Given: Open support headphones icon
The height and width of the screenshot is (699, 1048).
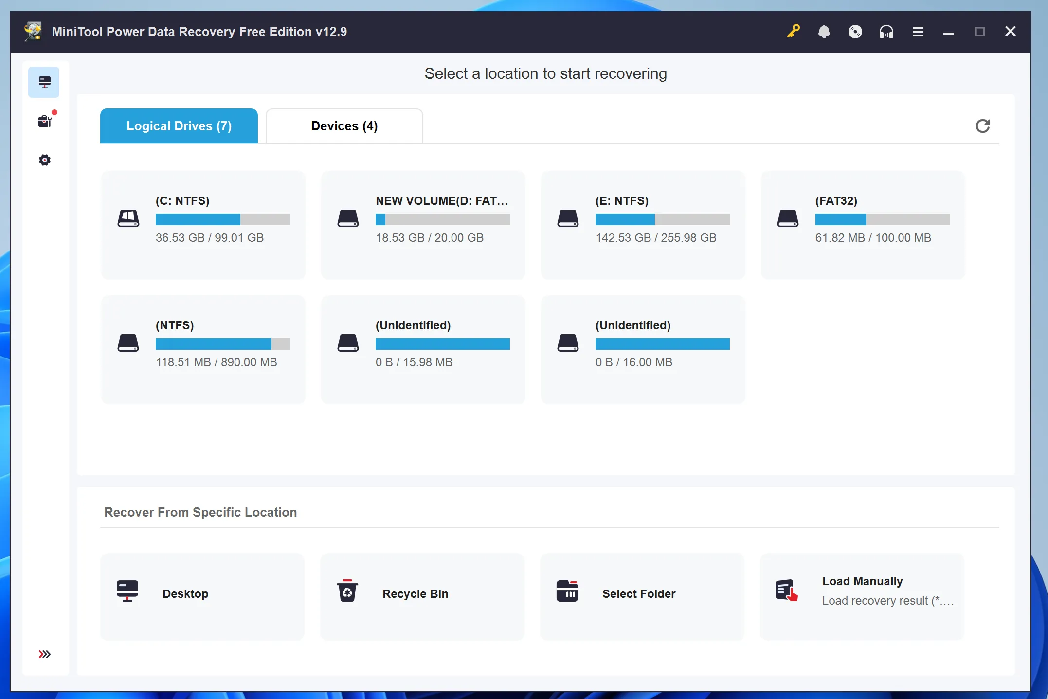Looking at the screenshot, I should point(886,32).
